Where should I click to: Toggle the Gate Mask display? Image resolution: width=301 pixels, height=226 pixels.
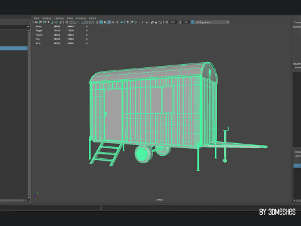pos(78,22)
